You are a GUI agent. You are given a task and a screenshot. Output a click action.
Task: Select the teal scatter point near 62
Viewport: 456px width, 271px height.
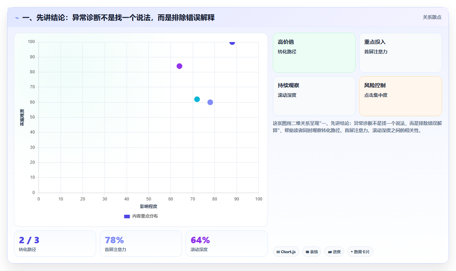coord(197,99)
